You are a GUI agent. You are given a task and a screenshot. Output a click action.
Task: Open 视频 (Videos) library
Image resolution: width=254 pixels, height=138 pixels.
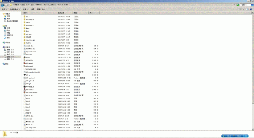tap(8, 28)
